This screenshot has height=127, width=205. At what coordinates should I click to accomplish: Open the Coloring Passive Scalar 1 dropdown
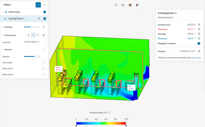[x=35, y=42]
